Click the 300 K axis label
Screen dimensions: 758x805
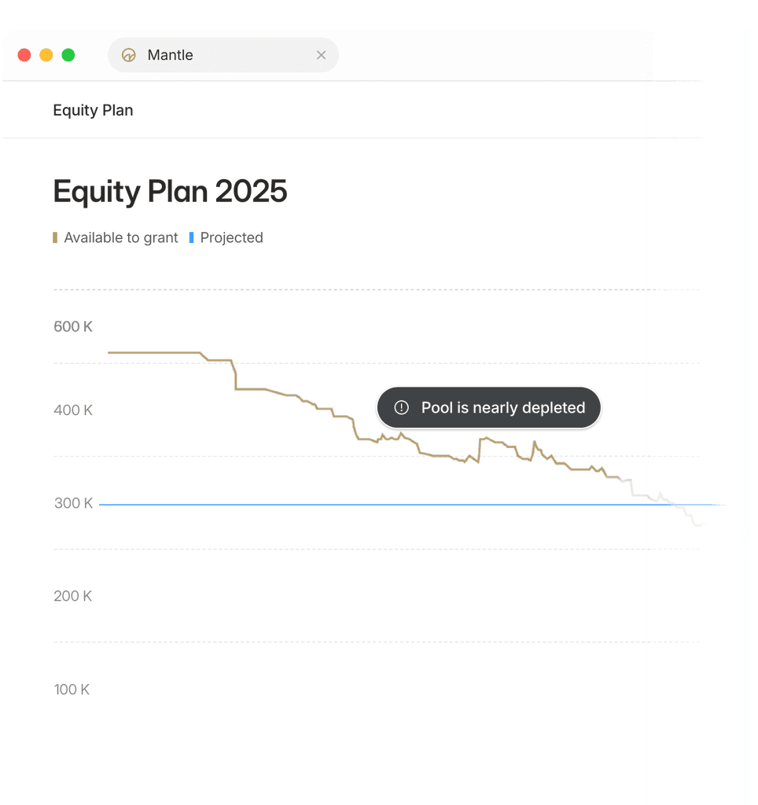click(73, 503)
